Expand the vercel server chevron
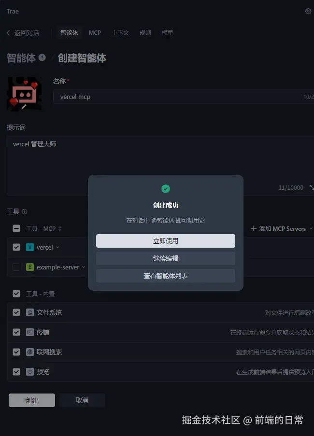Viewport: 314px width, 436px height. coord(57,247)
